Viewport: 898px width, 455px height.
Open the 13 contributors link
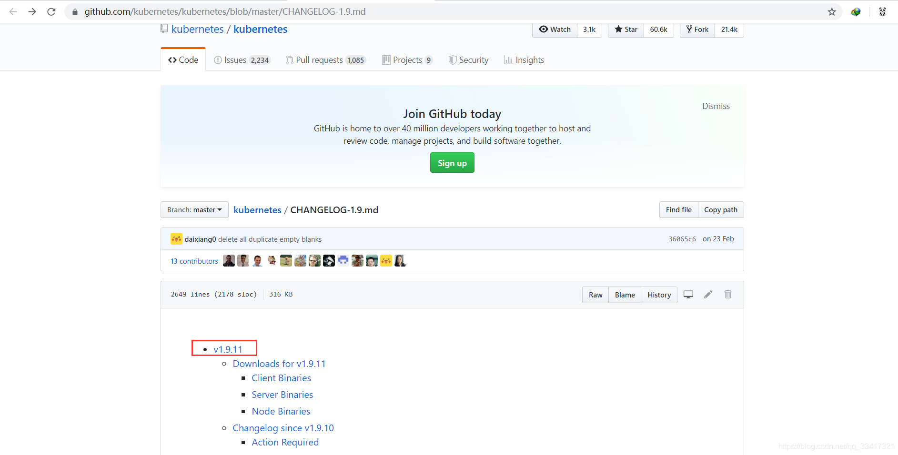[194, 261]
